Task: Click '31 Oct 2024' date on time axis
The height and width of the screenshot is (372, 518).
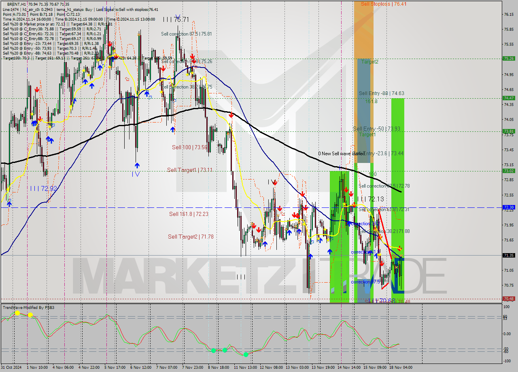Action: point(12,368)
